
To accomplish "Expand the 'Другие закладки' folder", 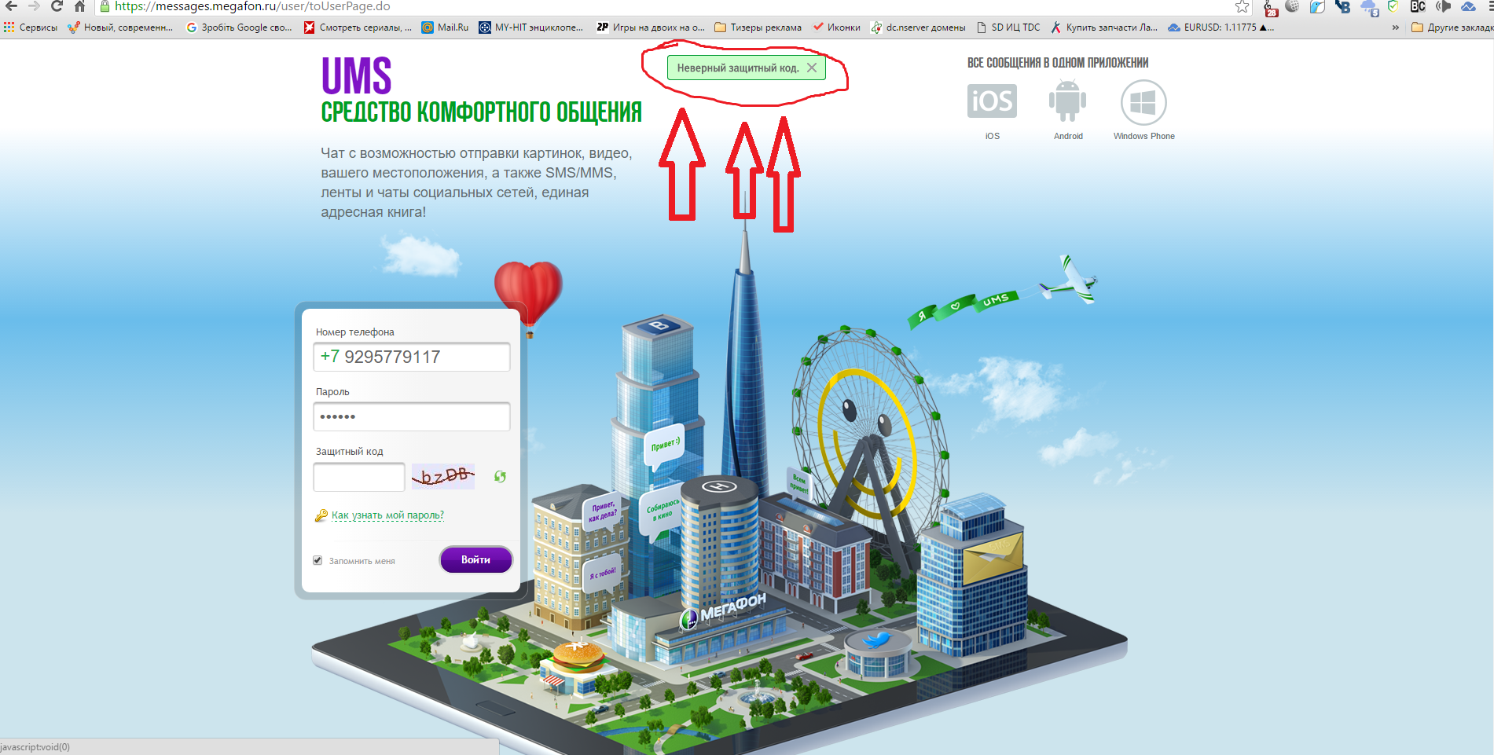I will [1452, 27].
